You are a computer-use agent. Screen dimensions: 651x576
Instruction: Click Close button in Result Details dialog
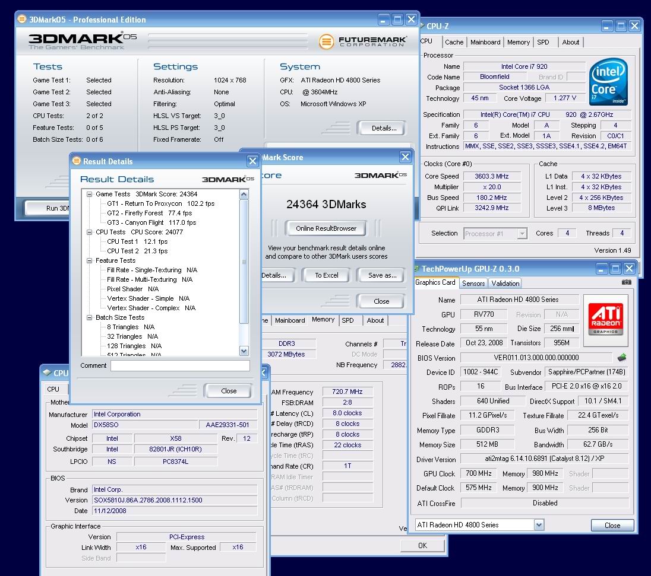(x=228, y=391)
